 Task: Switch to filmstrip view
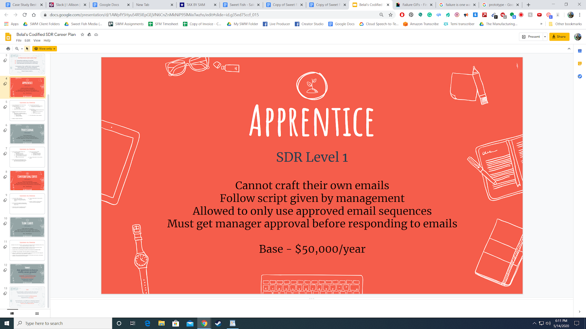click(12, 313)
